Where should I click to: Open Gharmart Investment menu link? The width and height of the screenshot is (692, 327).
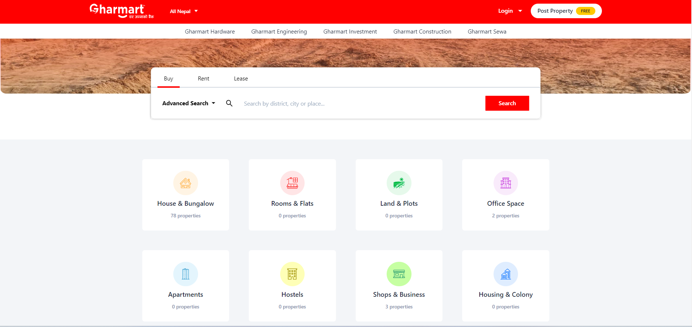click(x=350, y=32)
